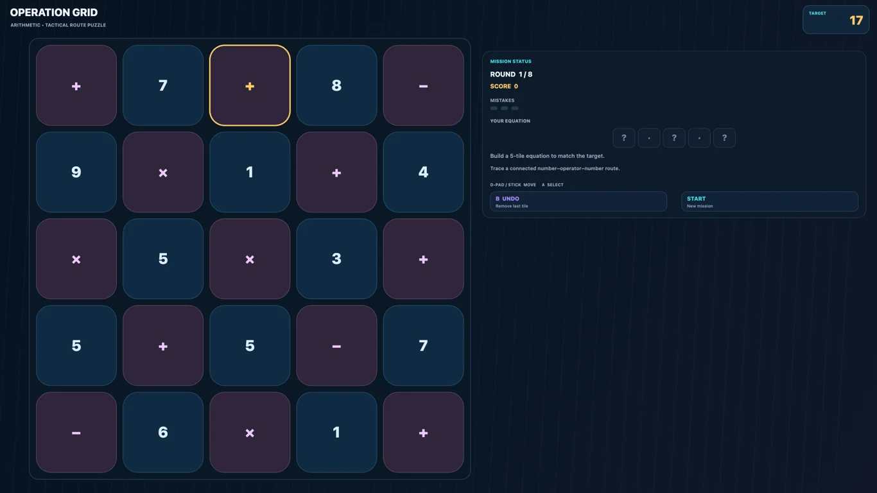
Task: Click the 'MISSION STATUS' heading
Action: pyautogui.click(x=510, y=62)
